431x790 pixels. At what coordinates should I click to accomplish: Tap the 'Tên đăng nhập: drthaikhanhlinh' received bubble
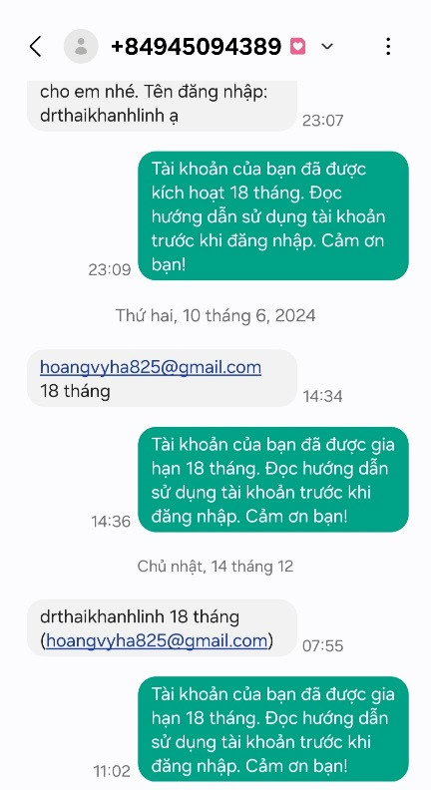(162, 105)
